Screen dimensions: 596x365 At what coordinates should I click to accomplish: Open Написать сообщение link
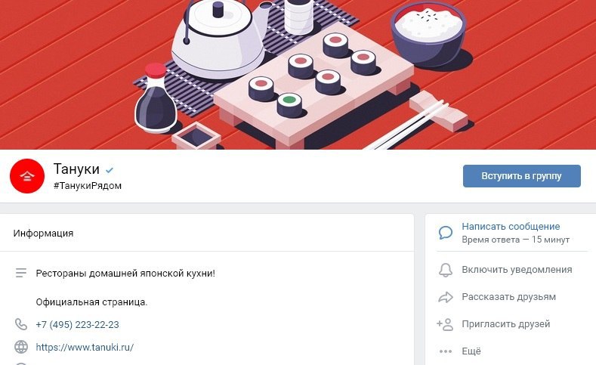[x=511, y=227]
